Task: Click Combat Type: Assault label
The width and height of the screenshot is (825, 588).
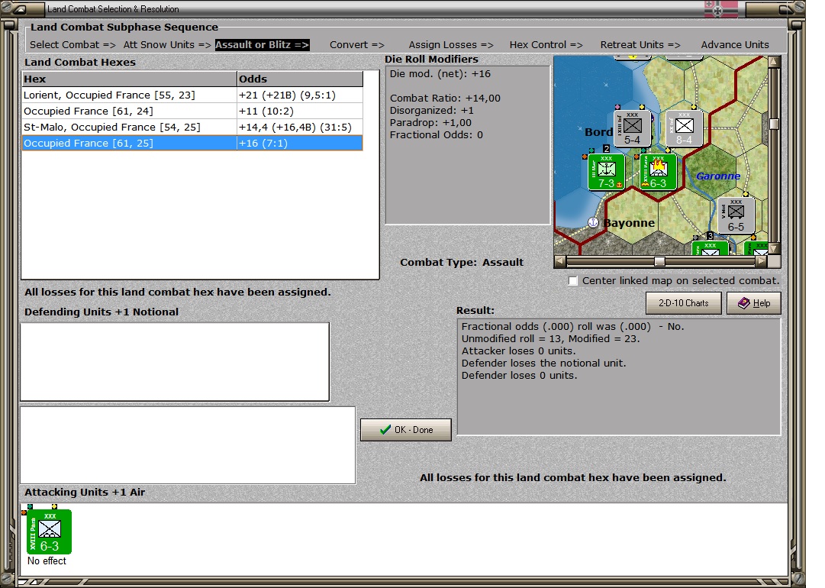Action: pyautogui.click(x=462, y=262)
